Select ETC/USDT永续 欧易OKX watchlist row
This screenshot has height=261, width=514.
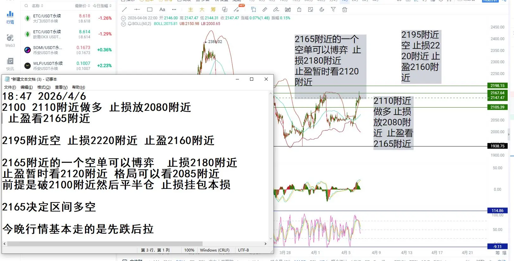68,34
